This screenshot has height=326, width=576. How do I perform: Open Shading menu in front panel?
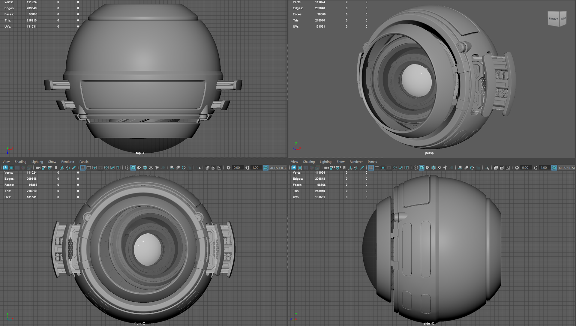[x=20, y=162]
